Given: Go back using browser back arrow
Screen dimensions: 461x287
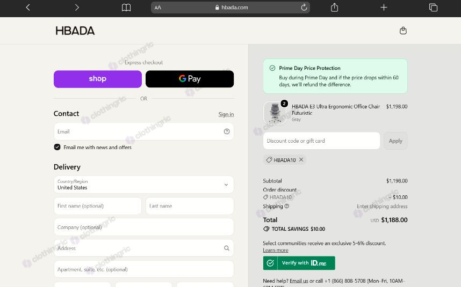Looking at the screenshot, I should pyautogui.click(x=28, y=8).
